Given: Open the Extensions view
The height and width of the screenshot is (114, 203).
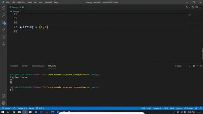Looking at the screenshot, I should (x=3, y=37).
